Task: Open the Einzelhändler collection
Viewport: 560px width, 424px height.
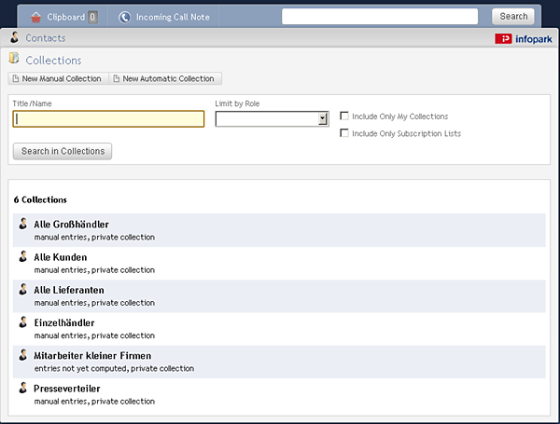Action: 64,322
